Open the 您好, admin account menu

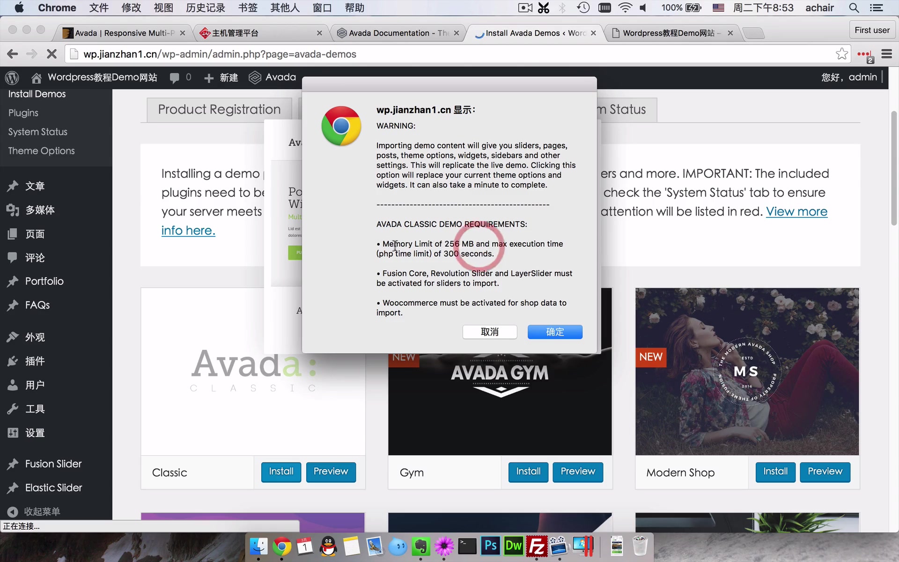pos(849,77)
